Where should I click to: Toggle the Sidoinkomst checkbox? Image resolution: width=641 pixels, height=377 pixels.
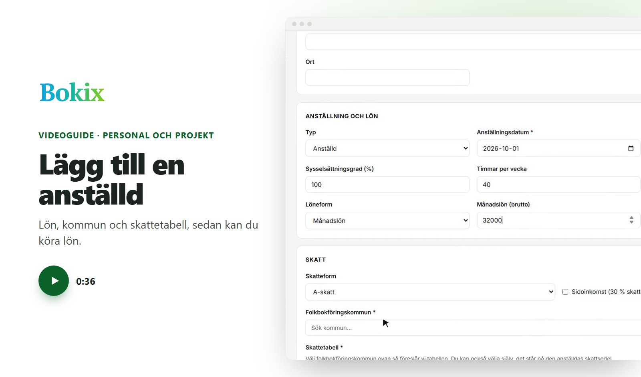(565, 292)
